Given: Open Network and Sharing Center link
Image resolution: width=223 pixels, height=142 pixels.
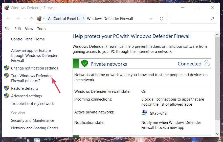Looking at the screenshot, I should coord(35,128).
